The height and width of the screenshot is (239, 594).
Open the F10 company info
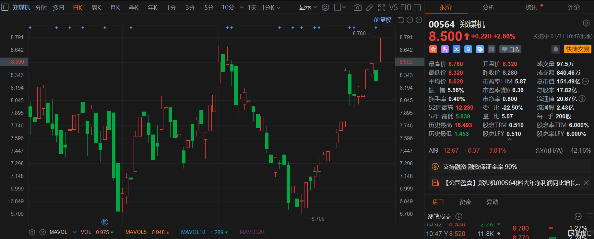[406, 7]
